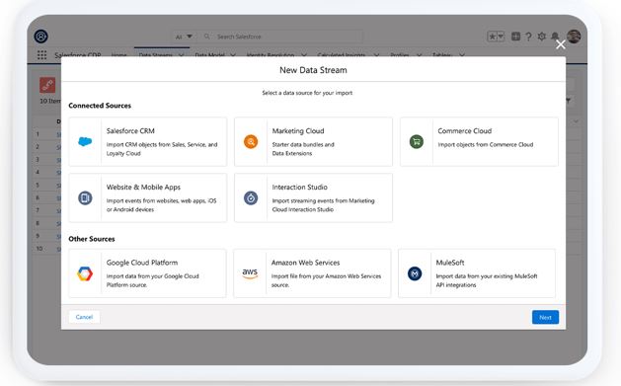621x386 pixels.
Task: Click the Connected Sources heading
Action: (100, 106)
